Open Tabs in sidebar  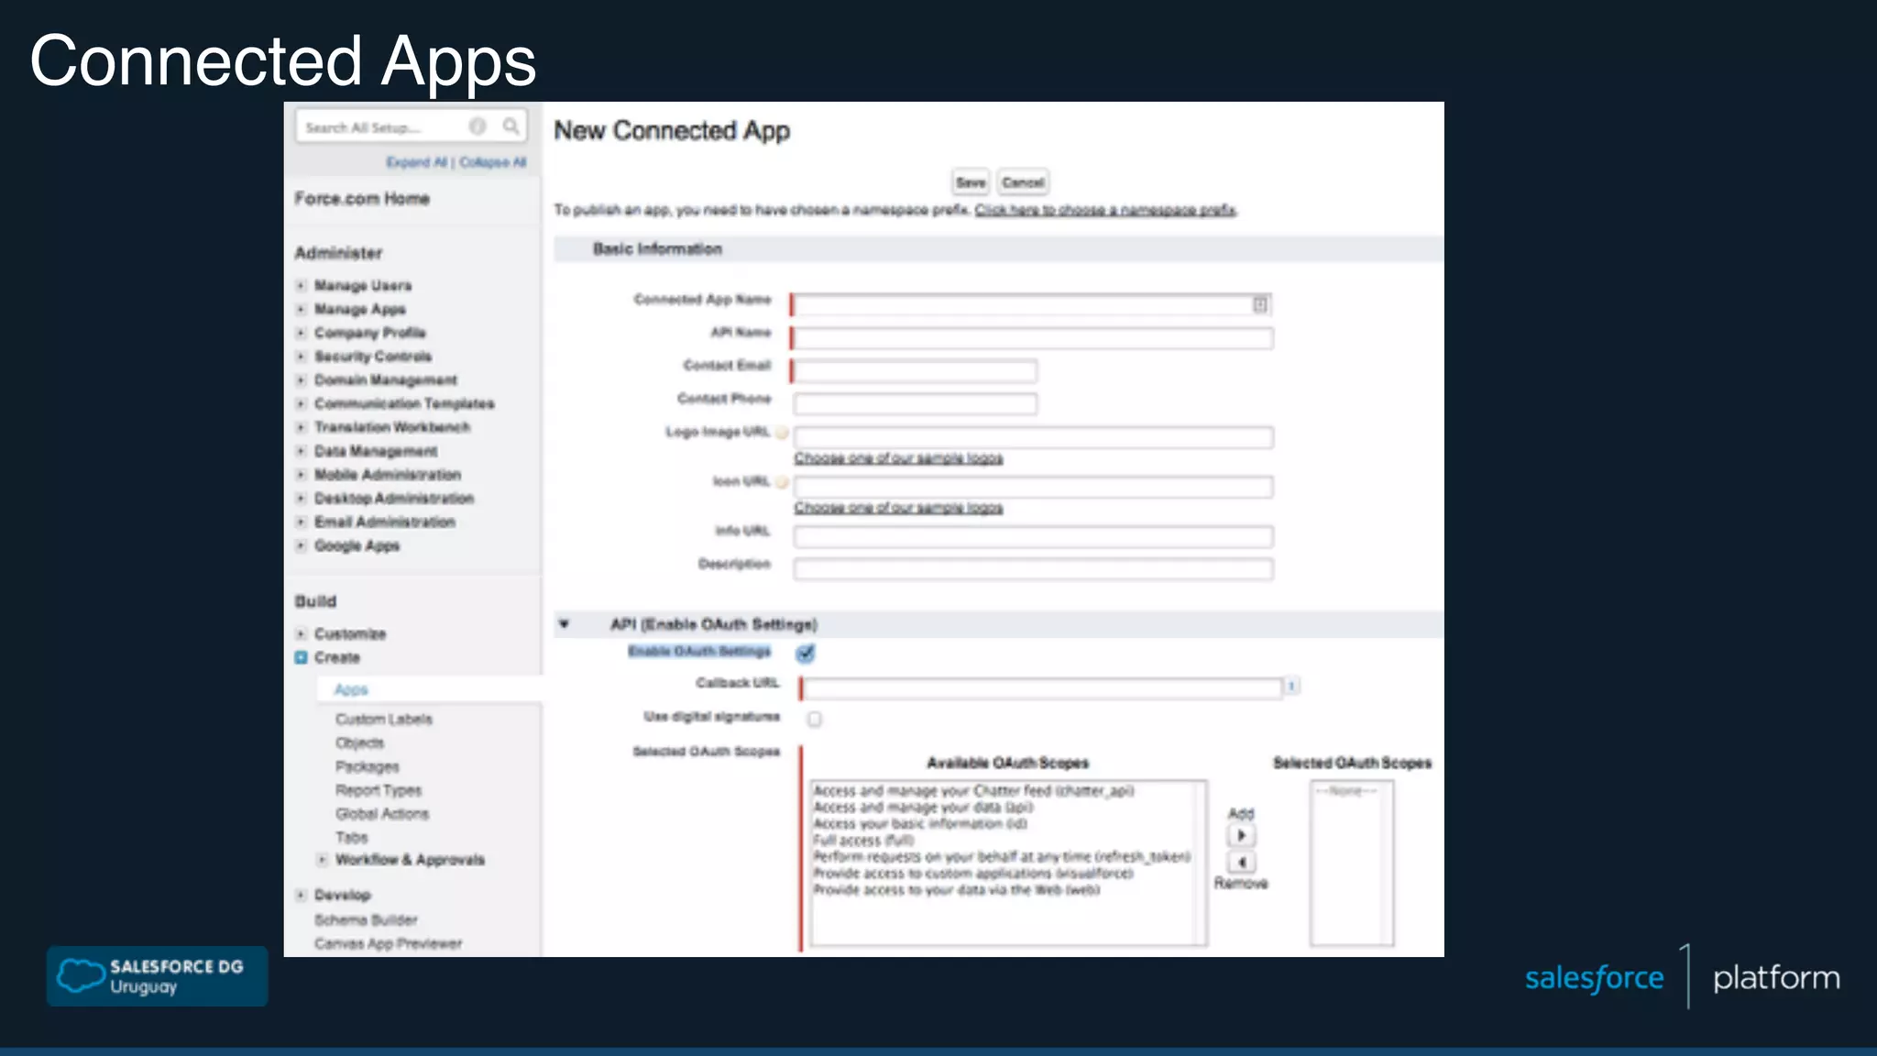(x=352, y=838)
